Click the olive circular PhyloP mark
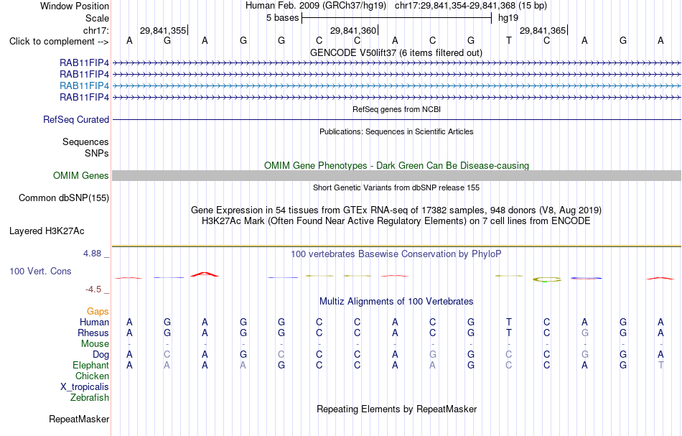 coord(547,279)
